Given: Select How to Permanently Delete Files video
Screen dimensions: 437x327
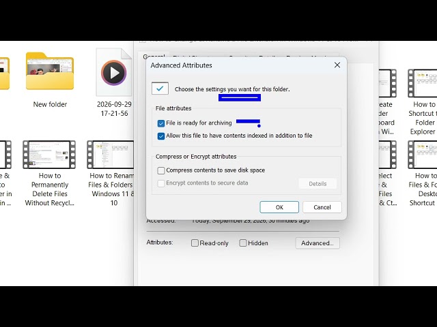Looking at the screenshot, I should 49,155.
